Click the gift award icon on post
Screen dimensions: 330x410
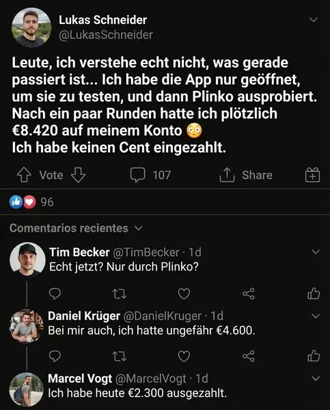pyautogui.click(x=312, y=175)
